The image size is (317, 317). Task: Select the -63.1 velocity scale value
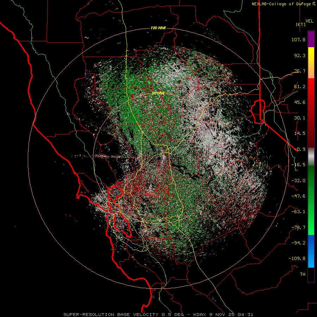tap(298, 212)
